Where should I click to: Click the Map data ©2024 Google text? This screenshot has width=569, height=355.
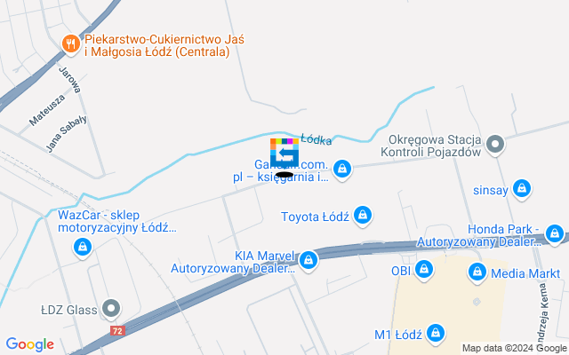515,349
